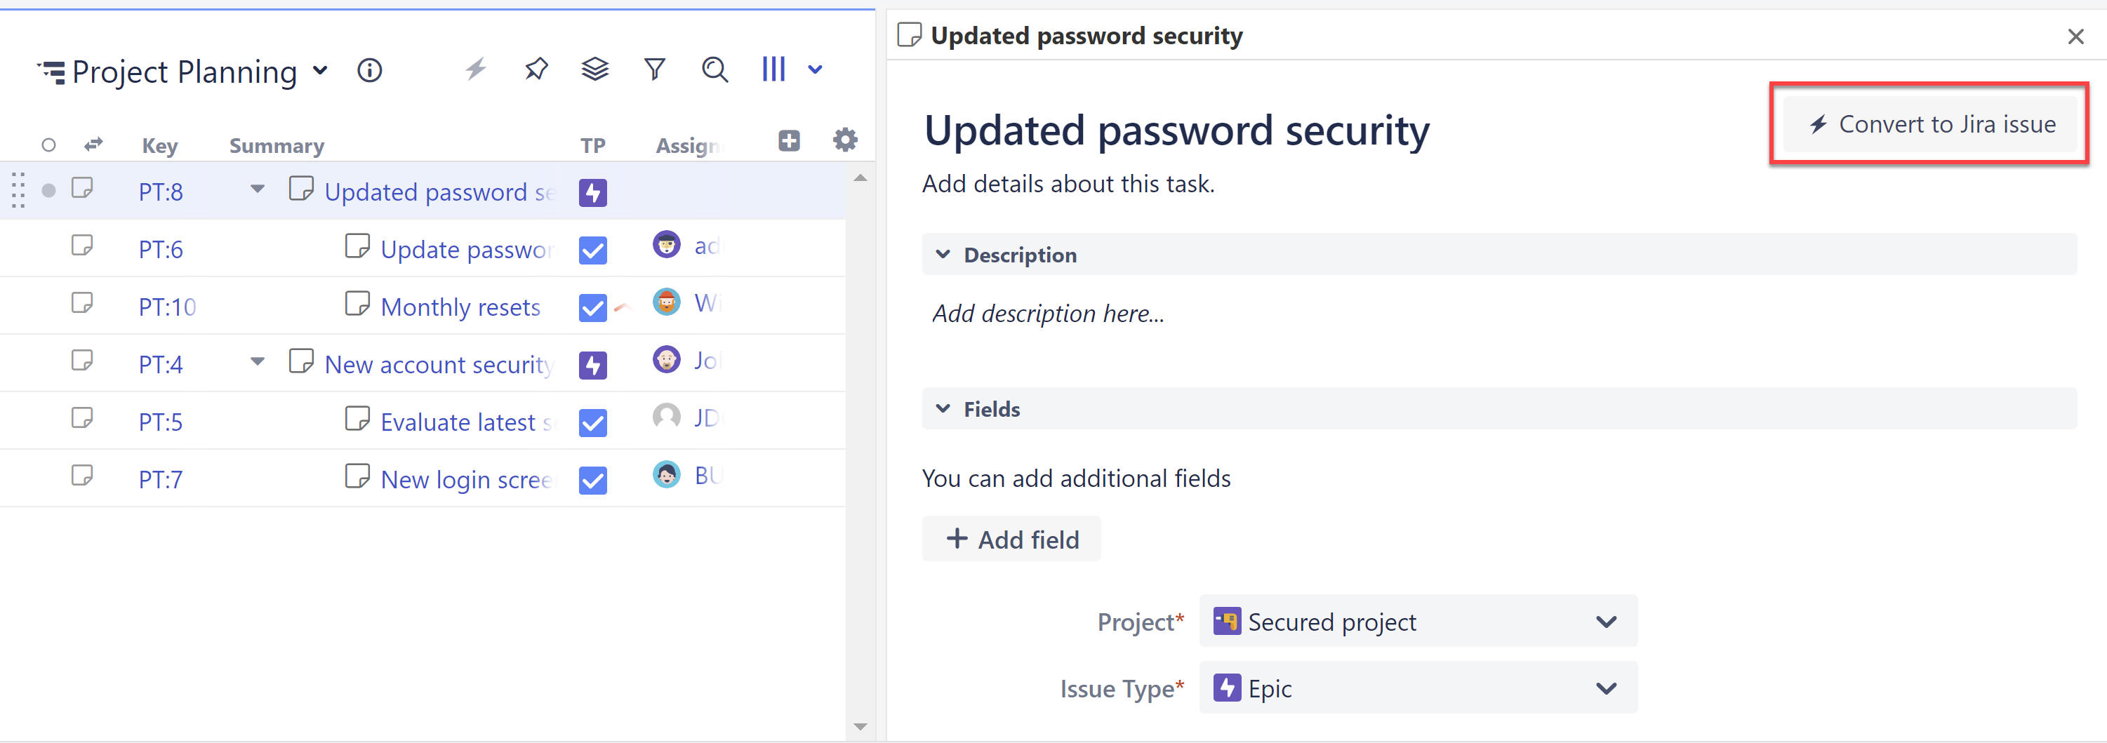Click the Add field button

[x=1011, y=539]
